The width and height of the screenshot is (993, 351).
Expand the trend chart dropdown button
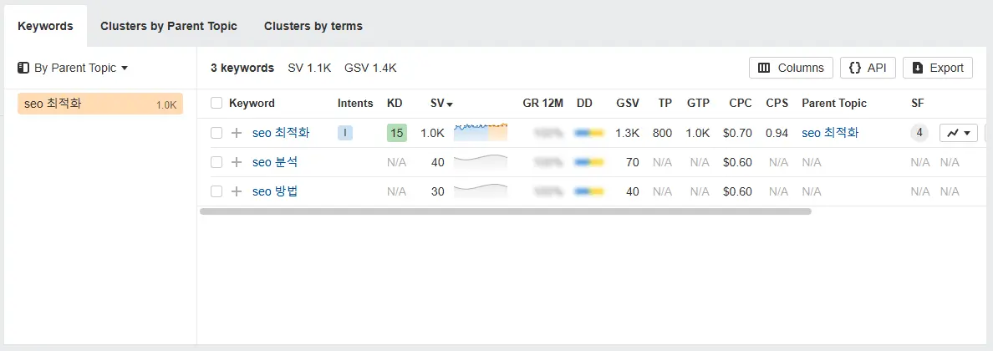pyautogui.click(x=959, y=133)
